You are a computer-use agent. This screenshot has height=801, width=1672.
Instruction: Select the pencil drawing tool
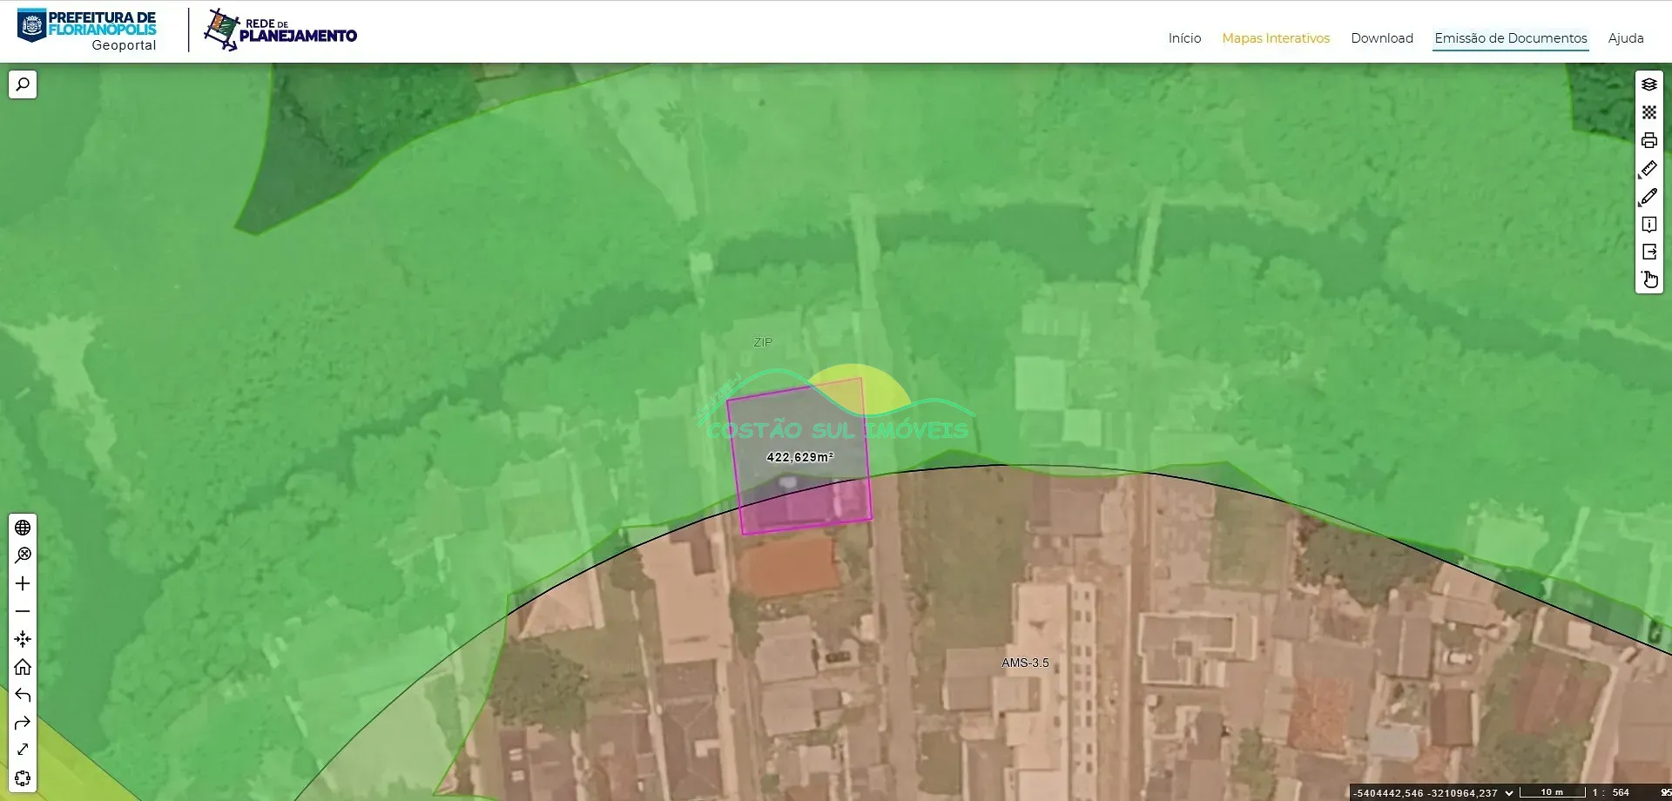click(x=1649, y=197)
